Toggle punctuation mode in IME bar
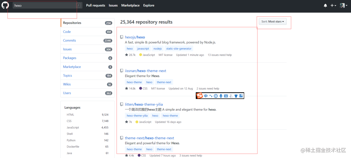 tap(211, 96)
